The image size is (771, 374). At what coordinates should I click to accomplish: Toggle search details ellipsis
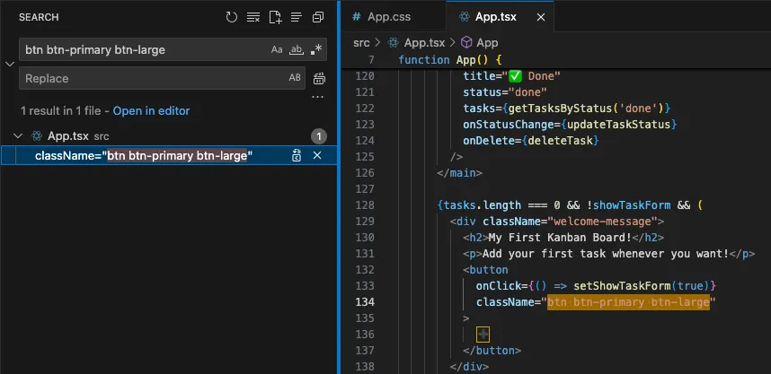[317, 97]
